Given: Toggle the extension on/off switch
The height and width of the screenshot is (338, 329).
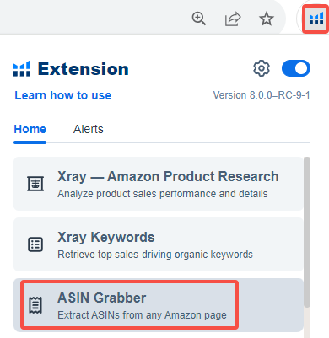Looking at the screenshot, I should [296, 68].
